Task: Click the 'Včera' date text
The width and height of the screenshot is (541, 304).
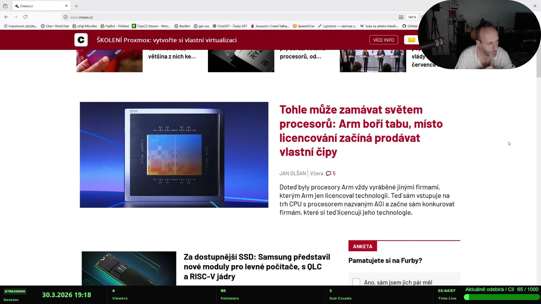Action: point(317,174)
